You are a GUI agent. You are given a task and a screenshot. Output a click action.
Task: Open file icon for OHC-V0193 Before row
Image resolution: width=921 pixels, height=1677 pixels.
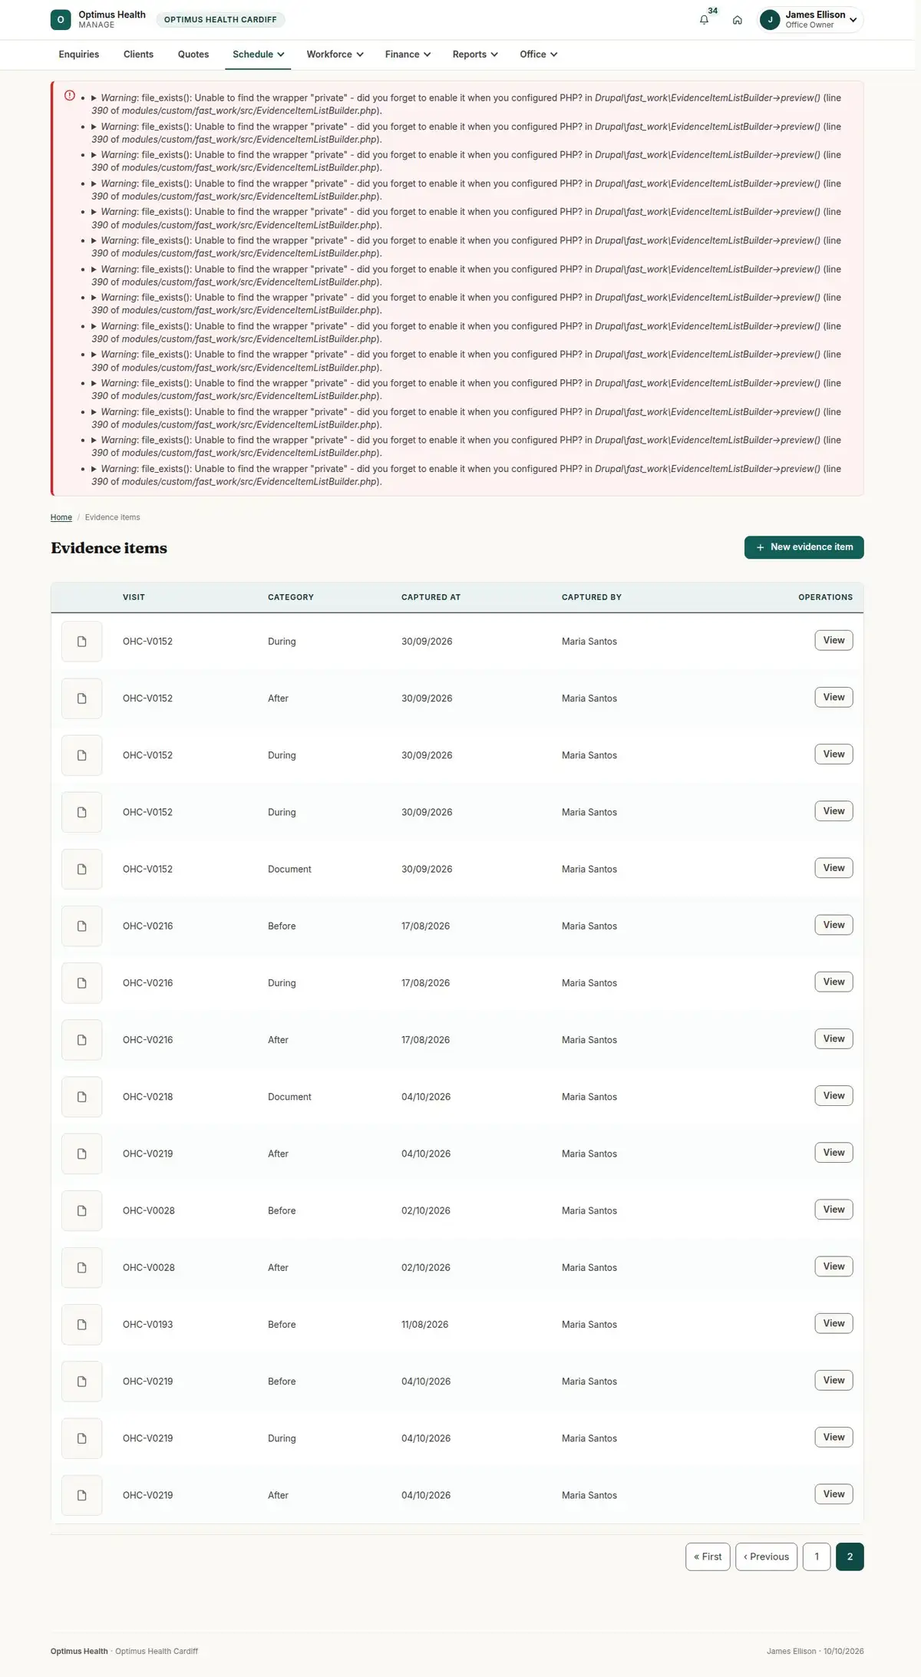82,1324
